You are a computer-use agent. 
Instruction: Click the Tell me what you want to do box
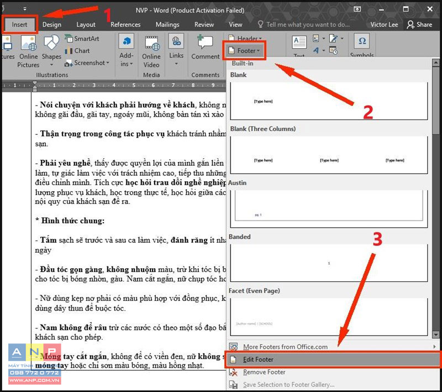click(x=304, y=24)
